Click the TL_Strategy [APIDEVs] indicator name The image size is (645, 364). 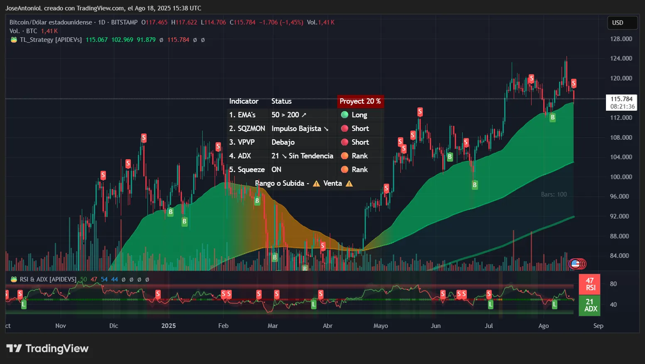coord(51,40)
